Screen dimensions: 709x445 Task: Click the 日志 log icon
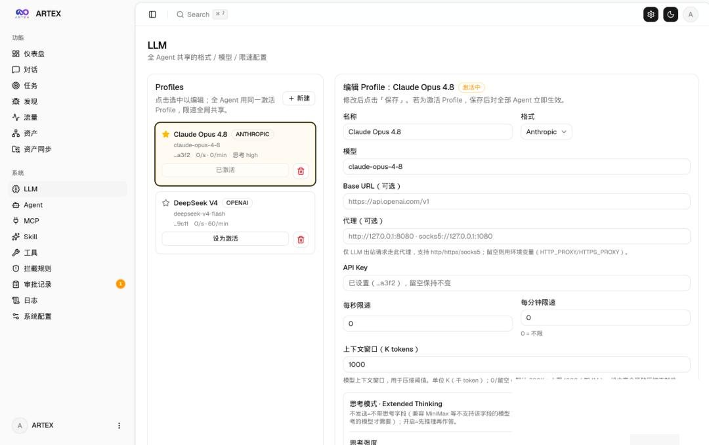[16, 300]
